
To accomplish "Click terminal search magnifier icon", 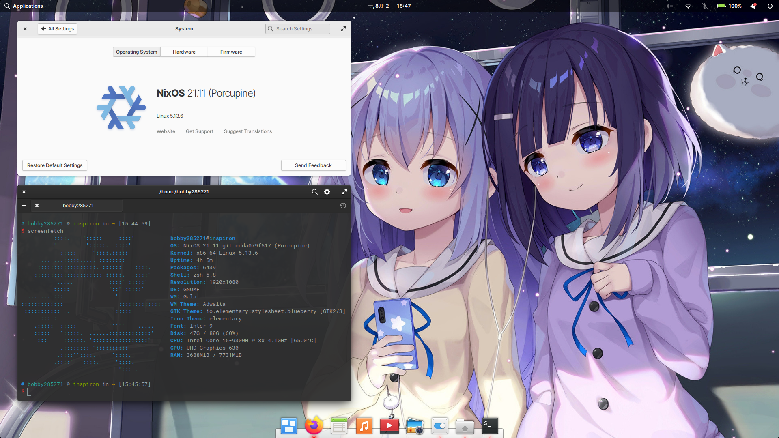I will [x=314, y=192].
